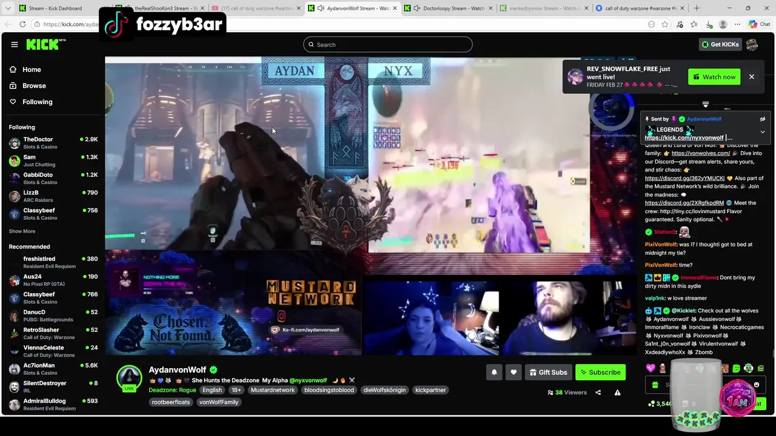Screen dimensions: 776x436
Task: Switch to Stream - Kick Dashboard tab
Action: (56, 8)
